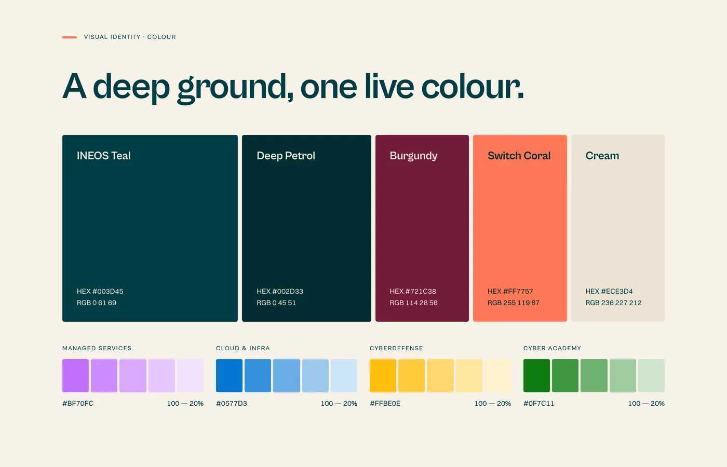The width and height of the screenshot is (727, 467).
Task: Pick the lightest Managed Services purple swatch
Action: click(191, 376)
